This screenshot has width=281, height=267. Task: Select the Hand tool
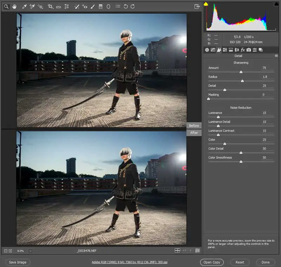(14, 7)
